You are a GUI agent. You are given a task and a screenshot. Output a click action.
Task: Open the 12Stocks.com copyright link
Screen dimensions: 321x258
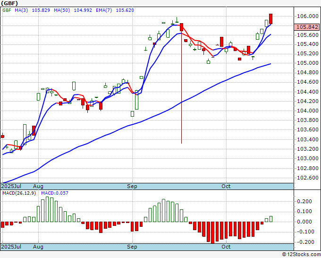pyautogui.click(x=301, y=255)
